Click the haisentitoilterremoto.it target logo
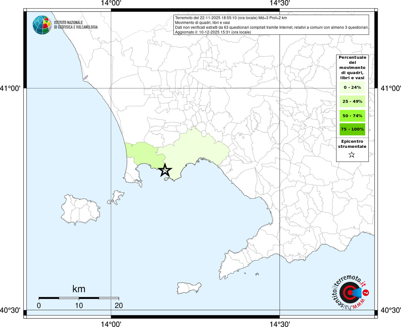The width and height of the screenshot is (401, 327). 351,293
